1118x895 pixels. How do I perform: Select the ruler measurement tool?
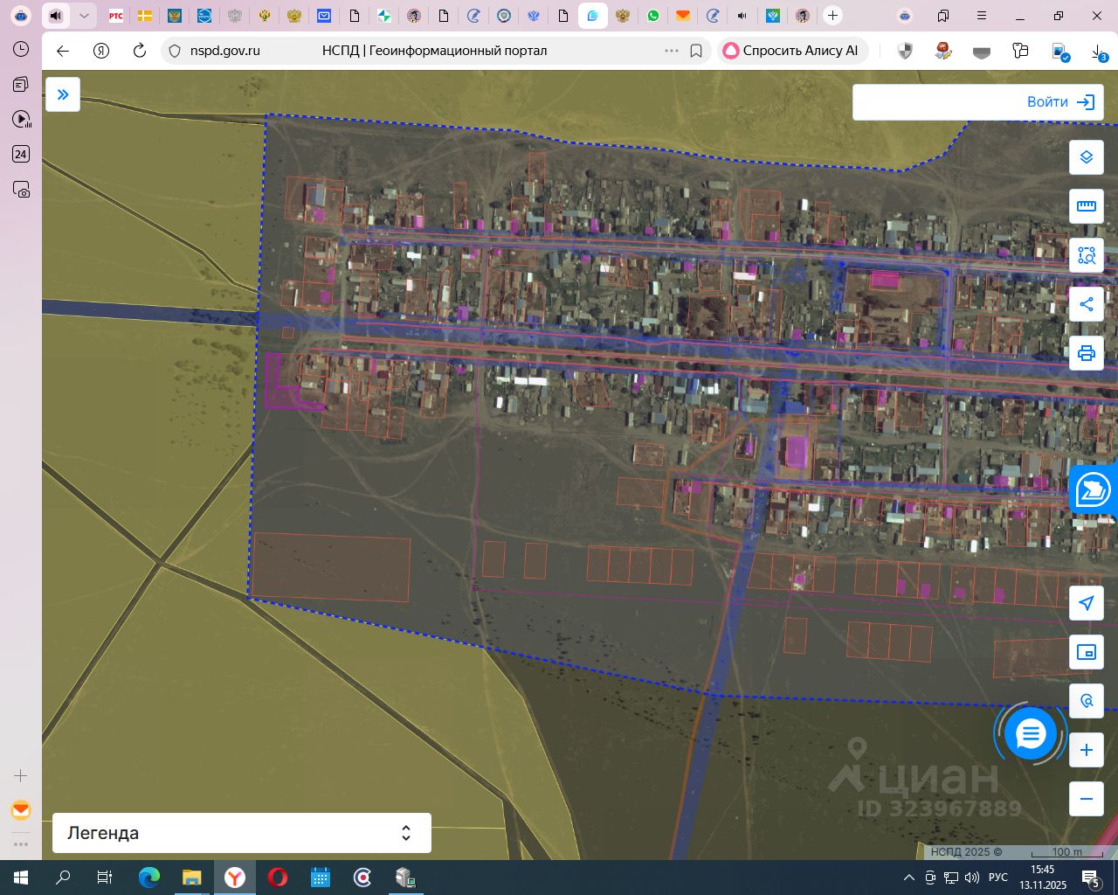pos(1086,206)
